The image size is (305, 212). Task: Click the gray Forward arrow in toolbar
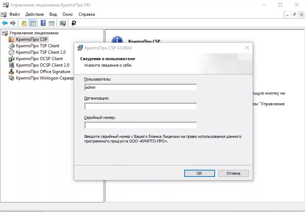coord(13,23)
